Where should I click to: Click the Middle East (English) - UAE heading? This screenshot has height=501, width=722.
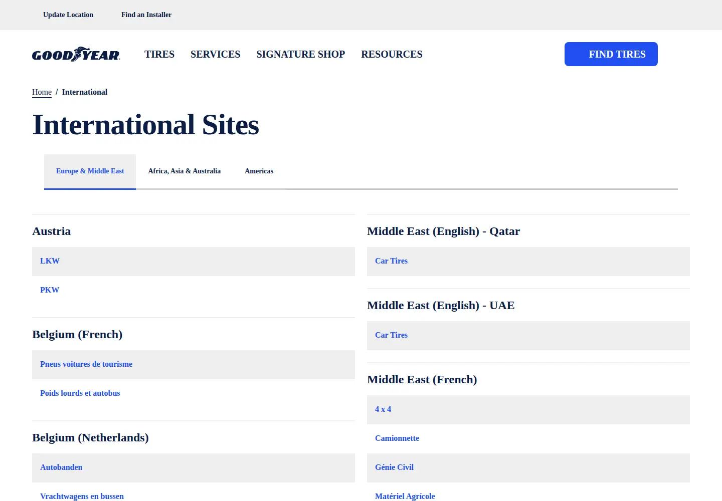click(441, 305)
